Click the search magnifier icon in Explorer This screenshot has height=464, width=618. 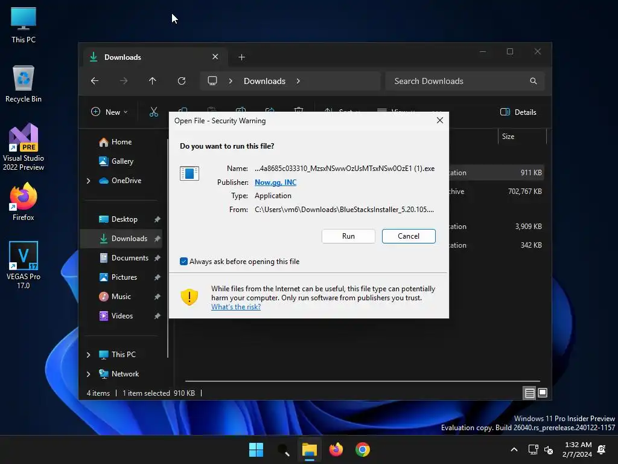(x=534, y=81)
